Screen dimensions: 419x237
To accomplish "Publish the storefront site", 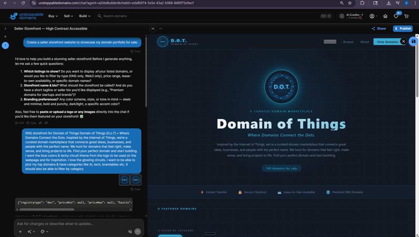I will 403,29.
